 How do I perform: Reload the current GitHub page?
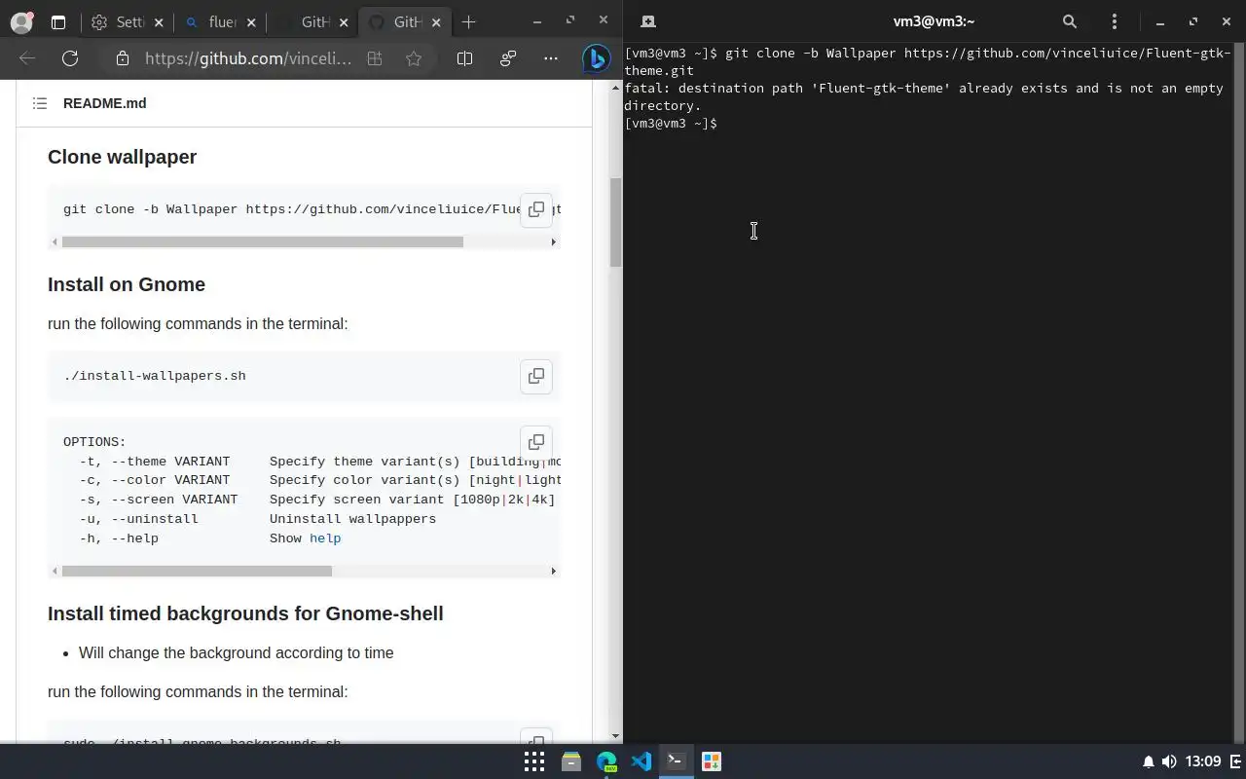point(70,58)
